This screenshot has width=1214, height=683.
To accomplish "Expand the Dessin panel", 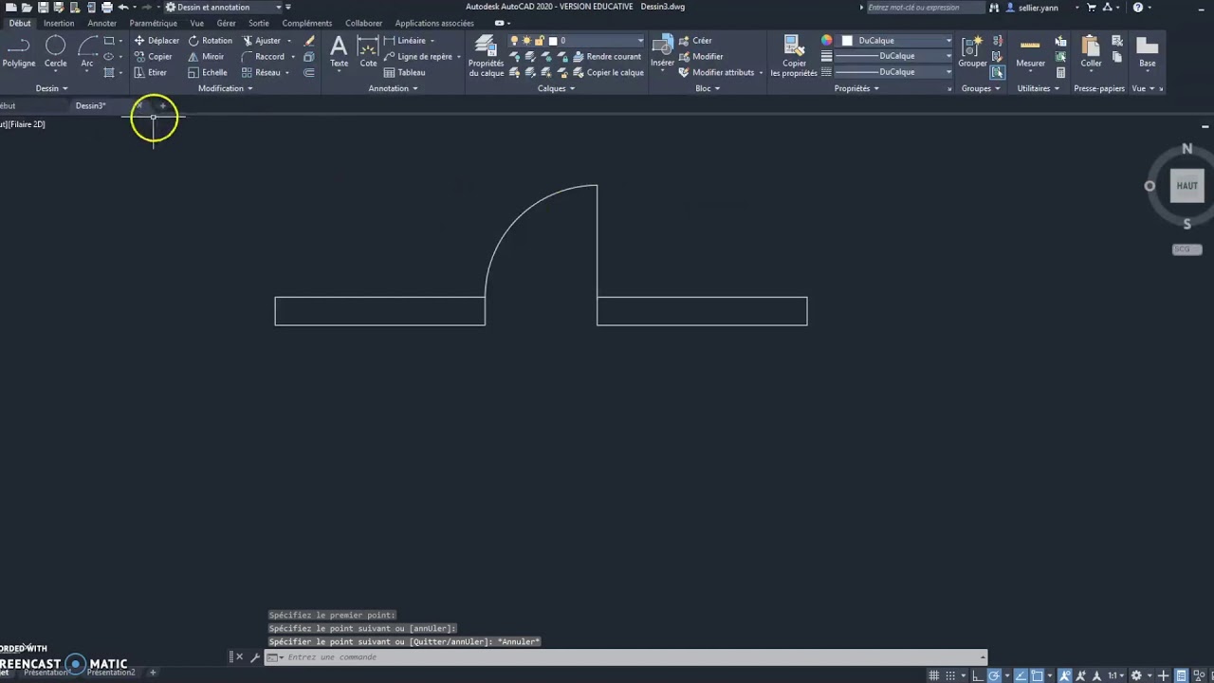I will point(52,88).
